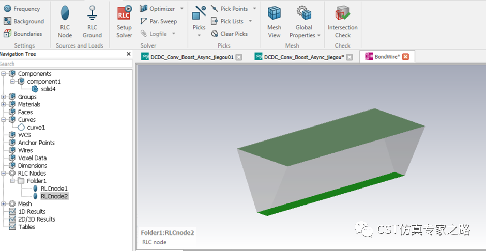Open the Optimizer tool

158,9
